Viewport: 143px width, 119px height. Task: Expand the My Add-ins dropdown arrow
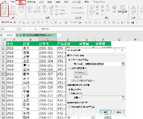pyautogui.click(x=85, y=13)
